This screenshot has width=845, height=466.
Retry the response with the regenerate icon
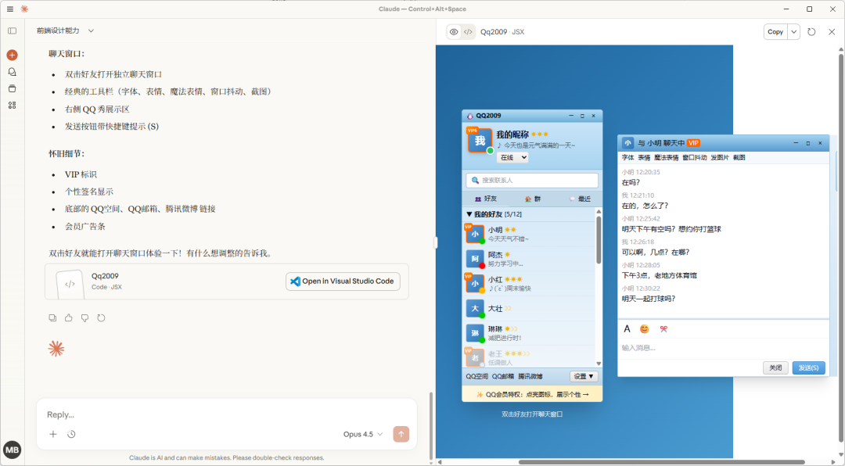pos(101,318)
